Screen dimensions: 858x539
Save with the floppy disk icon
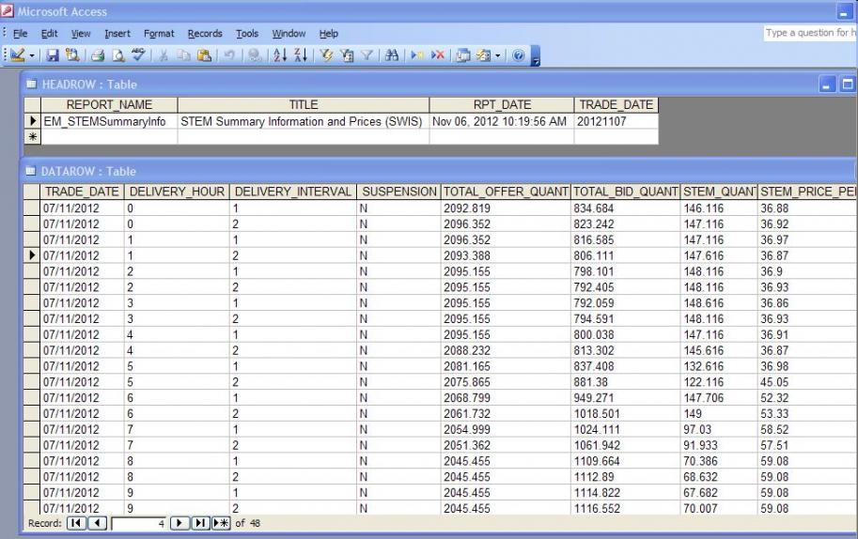pyautogui.click(x=53, y=55)
